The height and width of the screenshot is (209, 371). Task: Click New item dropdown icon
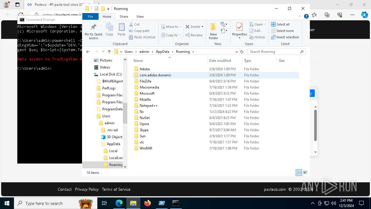224,24
